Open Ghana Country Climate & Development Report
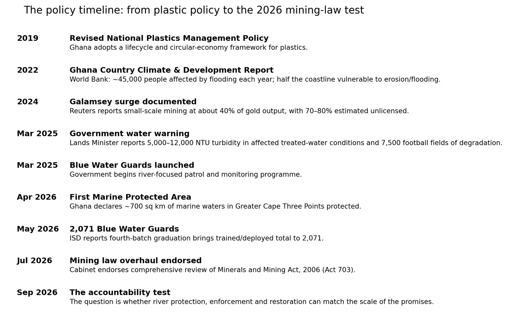Screen dimensions: 508x331 (171, 70)
